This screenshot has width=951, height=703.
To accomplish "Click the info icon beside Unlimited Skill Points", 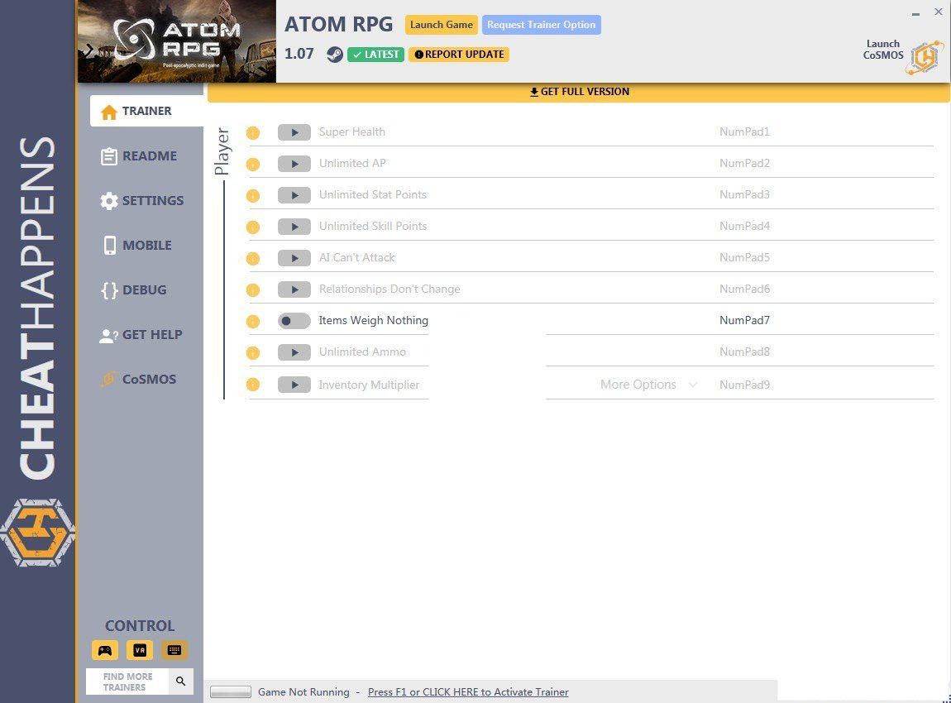I will [253, 227].
